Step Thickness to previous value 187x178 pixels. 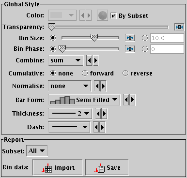(98, 114)
